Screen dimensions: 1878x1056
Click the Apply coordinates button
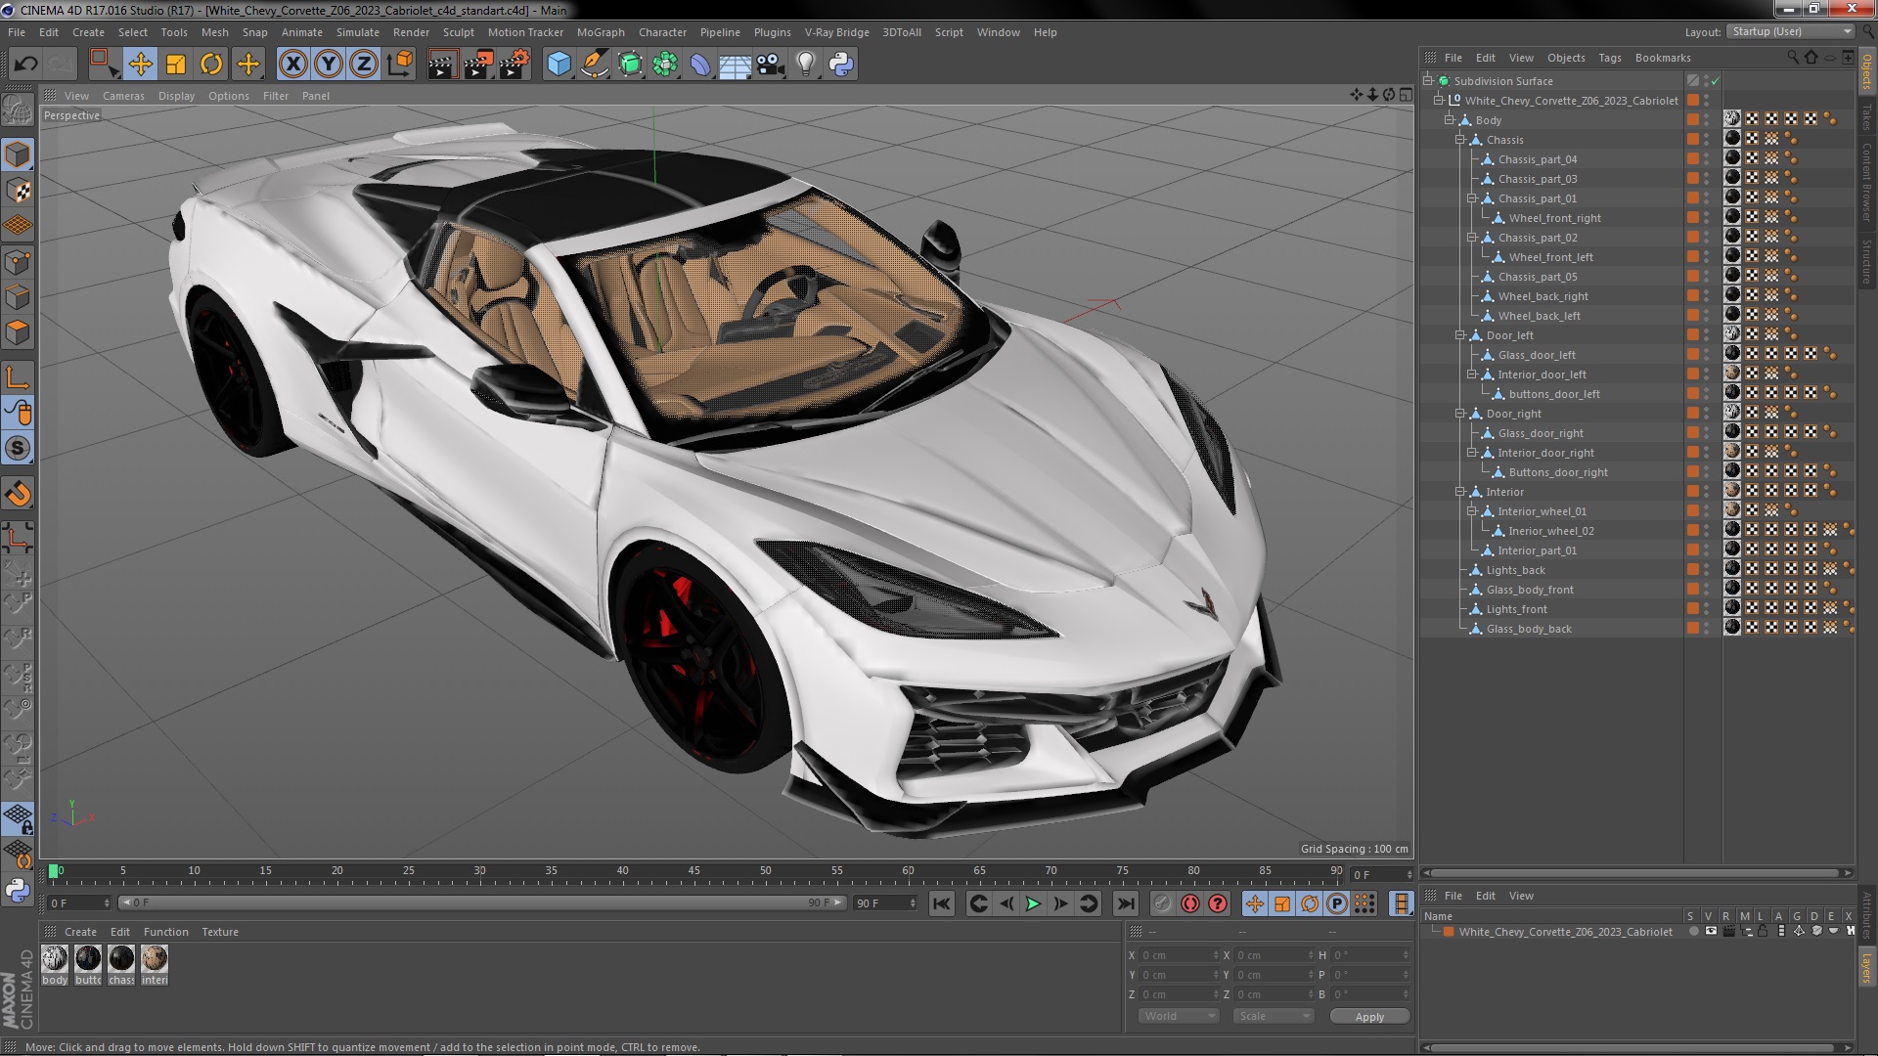click(x=1369, y=1017)
